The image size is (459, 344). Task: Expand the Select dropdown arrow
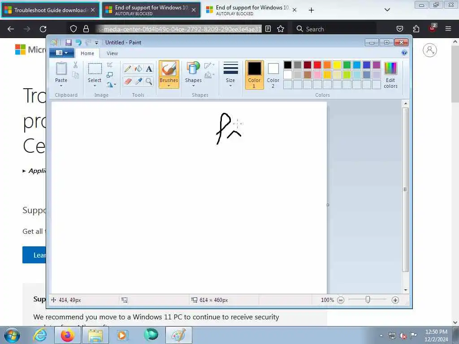[x=95, y=86]
